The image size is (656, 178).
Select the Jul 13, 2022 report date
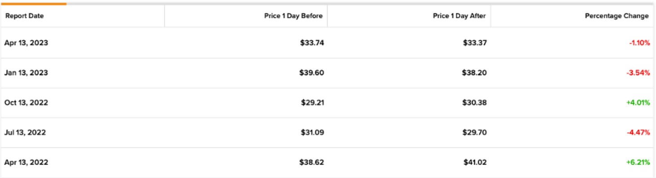point(25,132)
